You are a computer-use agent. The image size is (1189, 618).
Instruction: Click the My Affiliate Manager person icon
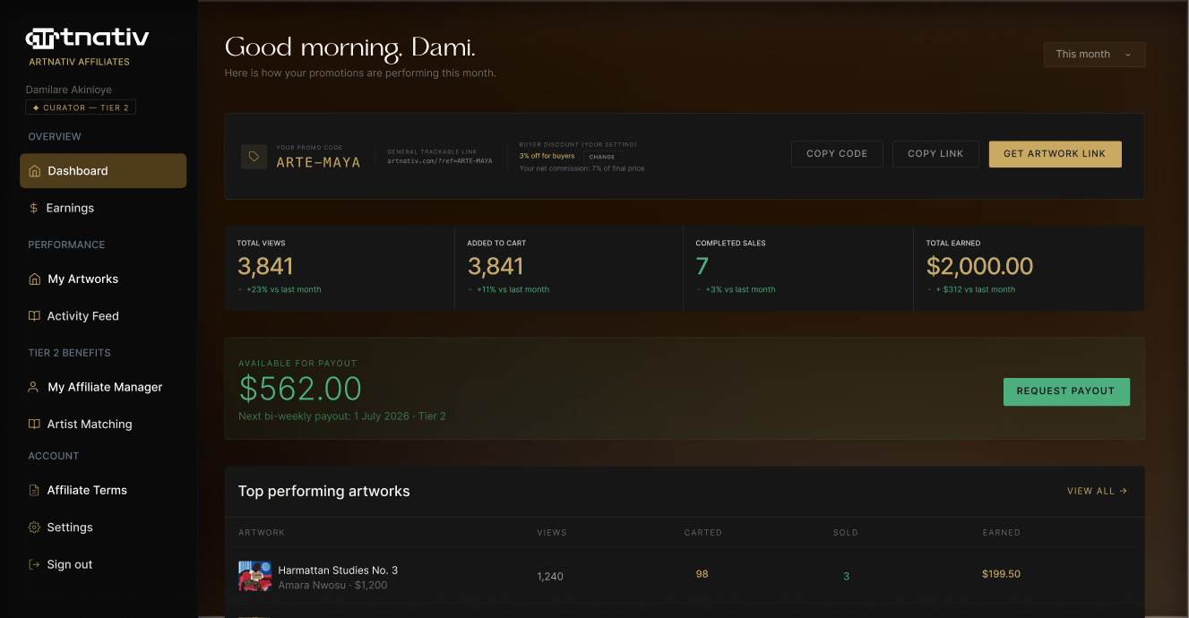35,388
